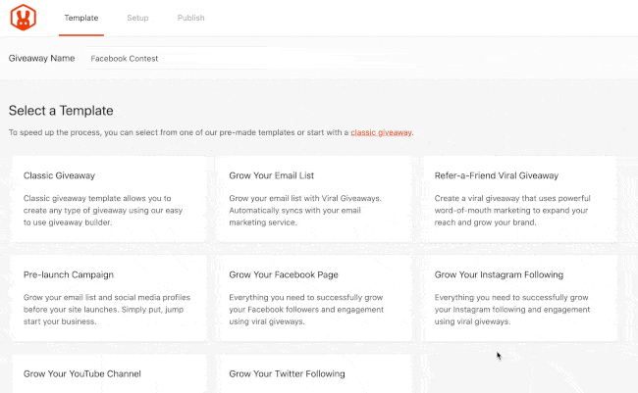Viewport: 638px width, 393px height.
Task: Click the Grow Your Facebook Page description
Action: point(306,310)
